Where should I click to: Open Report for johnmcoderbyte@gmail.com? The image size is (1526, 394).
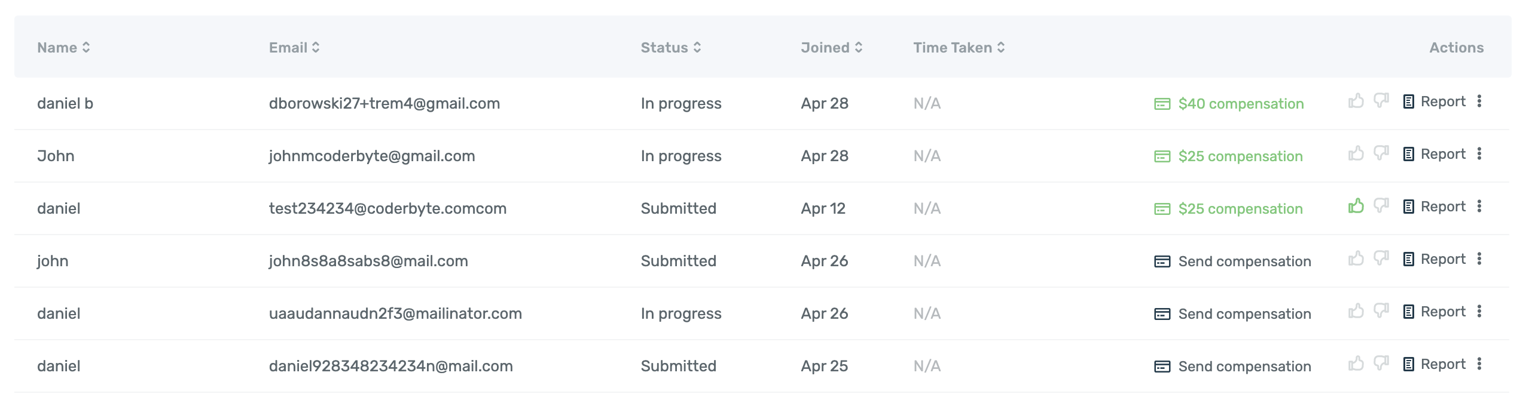[1434, 154]
